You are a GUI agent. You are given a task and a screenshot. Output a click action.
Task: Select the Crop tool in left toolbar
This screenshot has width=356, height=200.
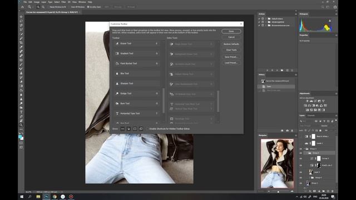tap(21, 43)
